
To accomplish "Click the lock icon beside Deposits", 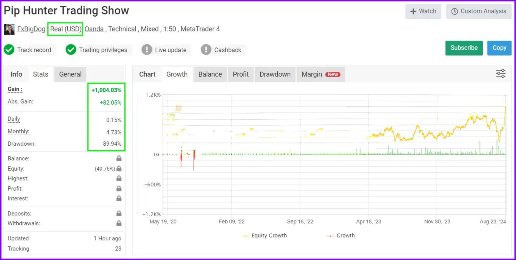I will (x=119, y=213).
